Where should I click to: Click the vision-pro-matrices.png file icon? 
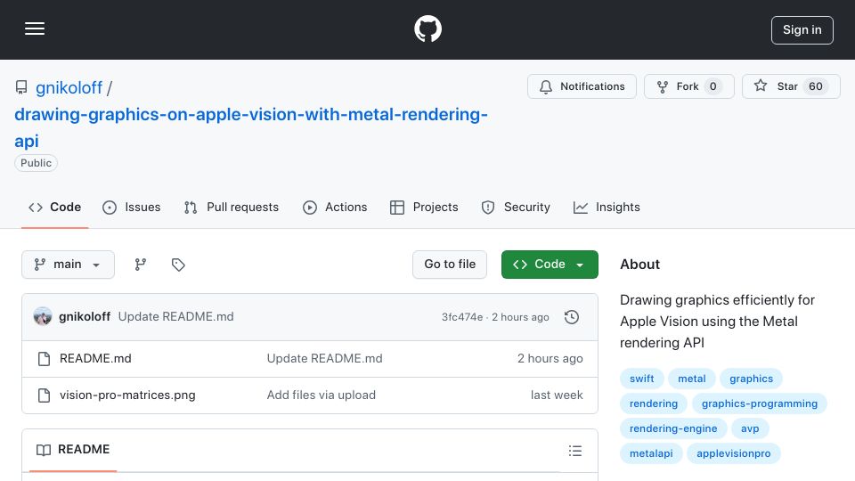(x=45, y=395)
